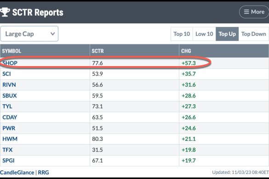269x179 pixels.
Task: Open the CandleGlance link
Action: click(x=17, y=173)
